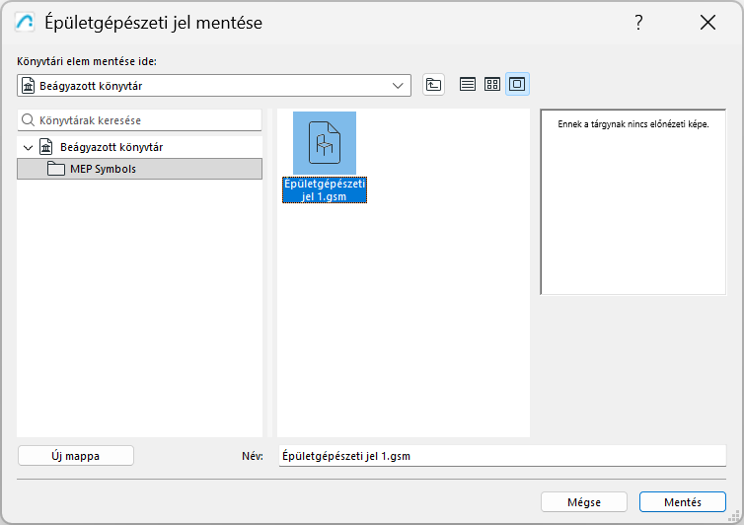Toggle the large icons view button
The image size is (744, 525).
click(x=517, y=85)
